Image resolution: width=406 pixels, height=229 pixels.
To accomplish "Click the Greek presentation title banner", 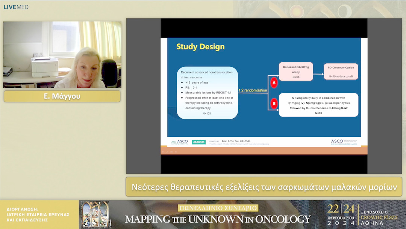I will (x=263, y=187).
